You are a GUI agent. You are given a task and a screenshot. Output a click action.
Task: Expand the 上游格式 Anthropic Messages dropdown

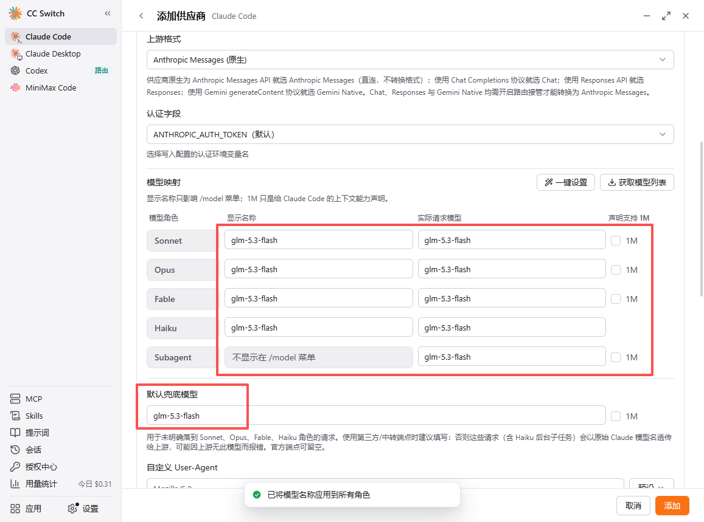pos(410,60)
